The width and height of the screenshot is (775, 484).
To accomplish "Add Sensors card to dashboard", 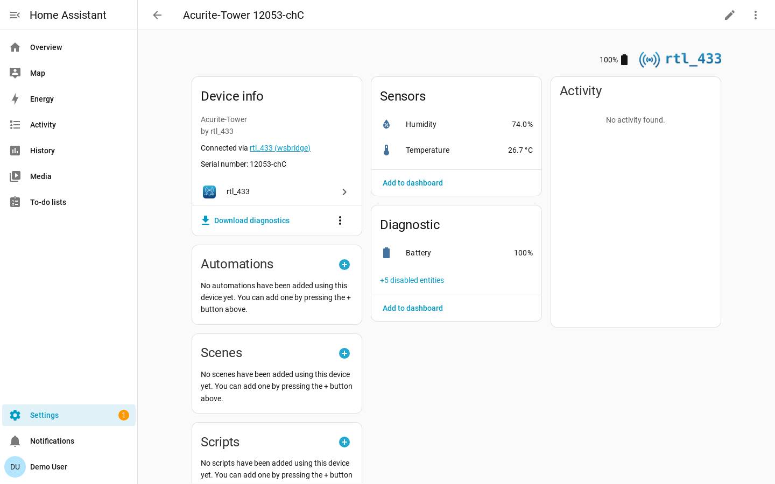I will [413, 183].
